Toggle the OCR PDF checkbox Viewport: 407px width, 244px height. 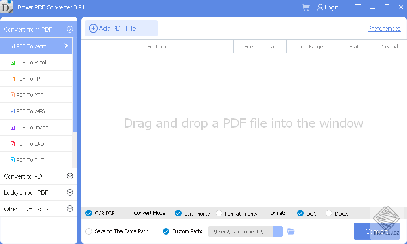pyautogui.click(x=89, y=213)
